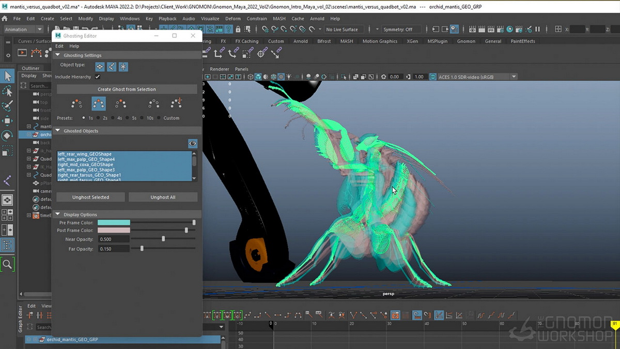Open the Windows menu in Maya
The height and width of the screenshot is (349, 620).
(x=129, y=19)
